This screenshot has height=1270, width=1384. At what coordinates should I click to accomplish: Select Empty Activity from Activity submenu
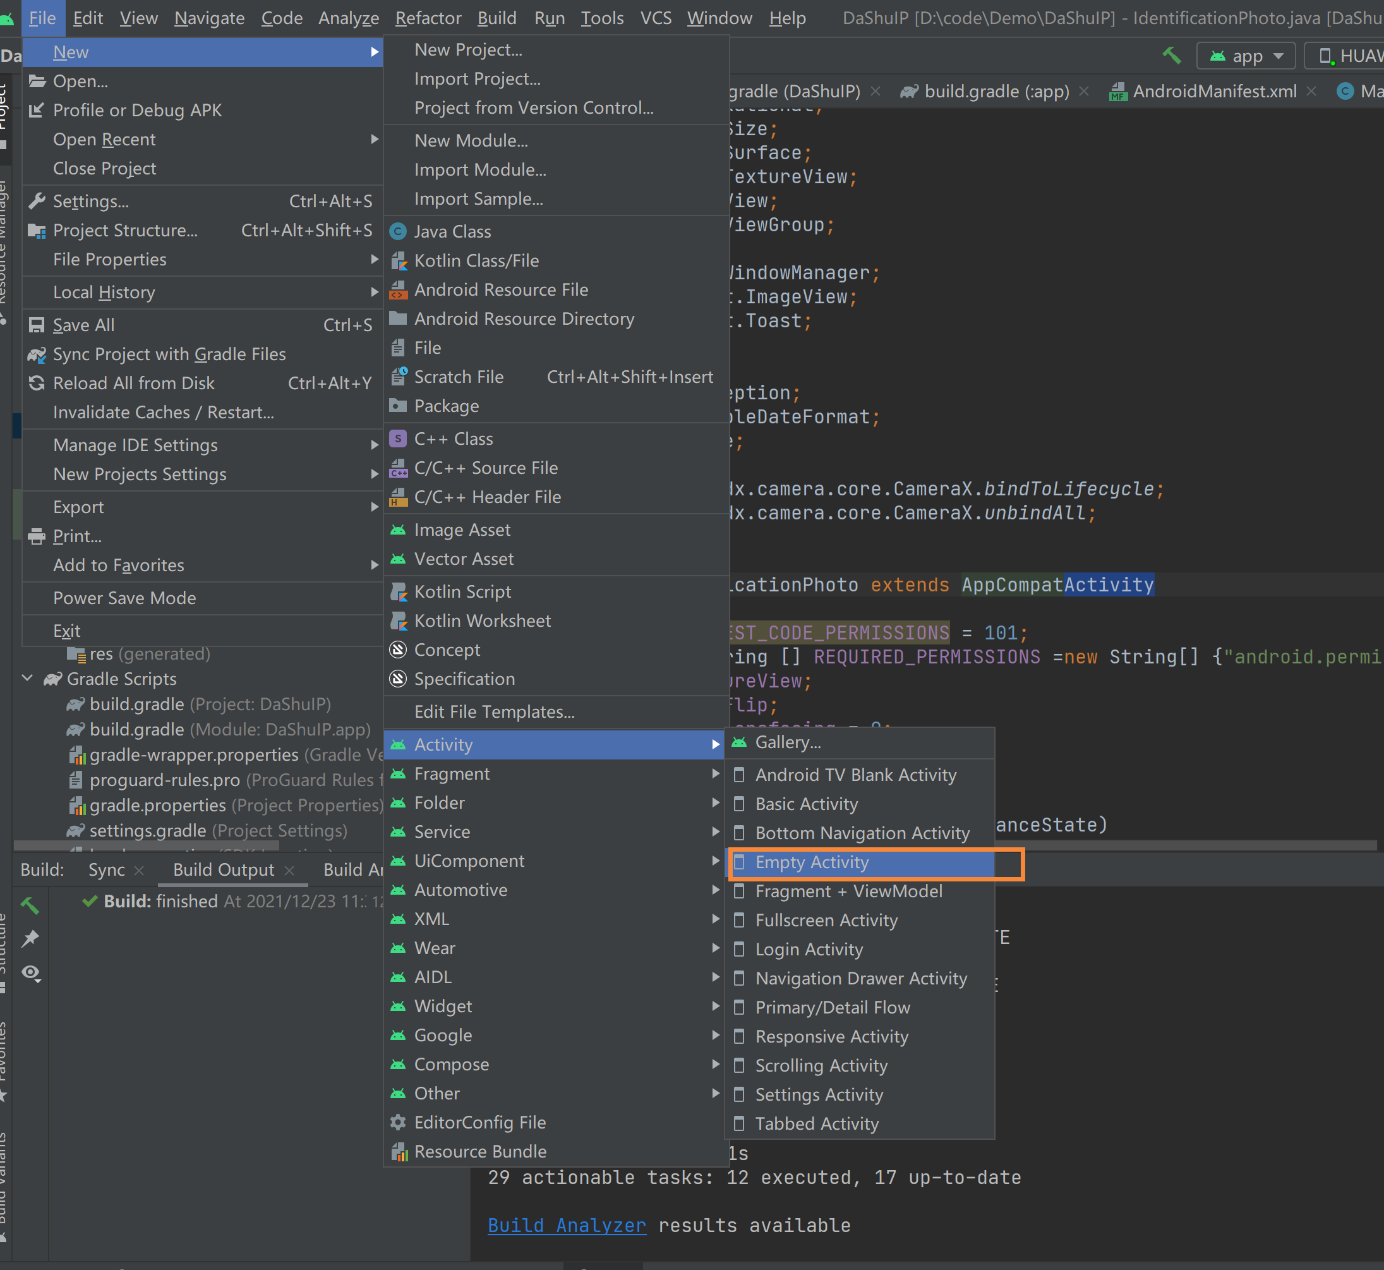(x=812, y=862)
